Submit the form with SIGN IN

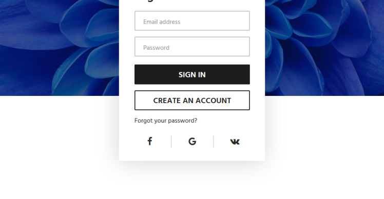pyautogui.click(x=192, y=74)
